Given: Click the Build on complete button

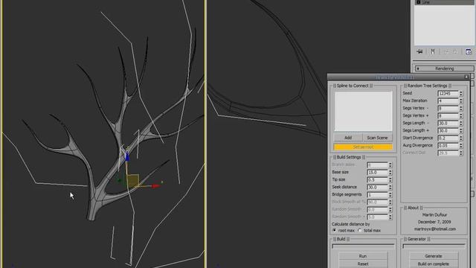Looking at the screenshot, I should pos(433,264).
